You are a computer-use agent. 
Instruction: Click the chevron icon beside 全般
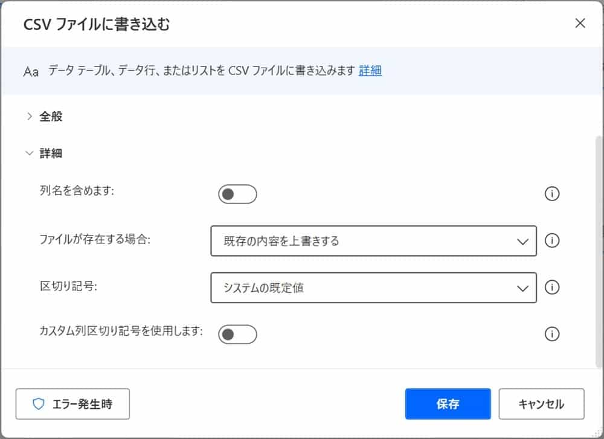28,117
